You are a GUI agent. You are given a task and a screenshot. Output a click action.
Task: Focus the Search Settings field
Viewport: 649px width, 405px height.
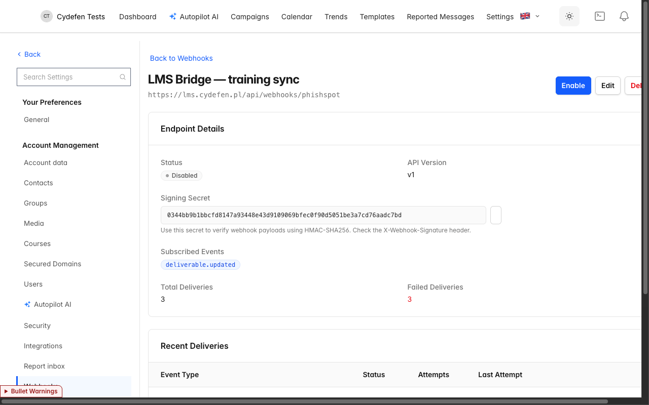pyautogui.click(x=74, y=77)
